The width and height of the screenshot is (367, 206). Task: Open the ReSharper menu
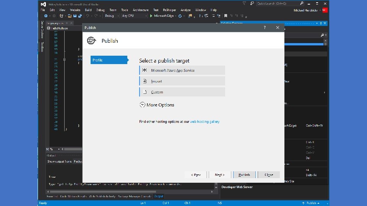click(x=169, y=10)
